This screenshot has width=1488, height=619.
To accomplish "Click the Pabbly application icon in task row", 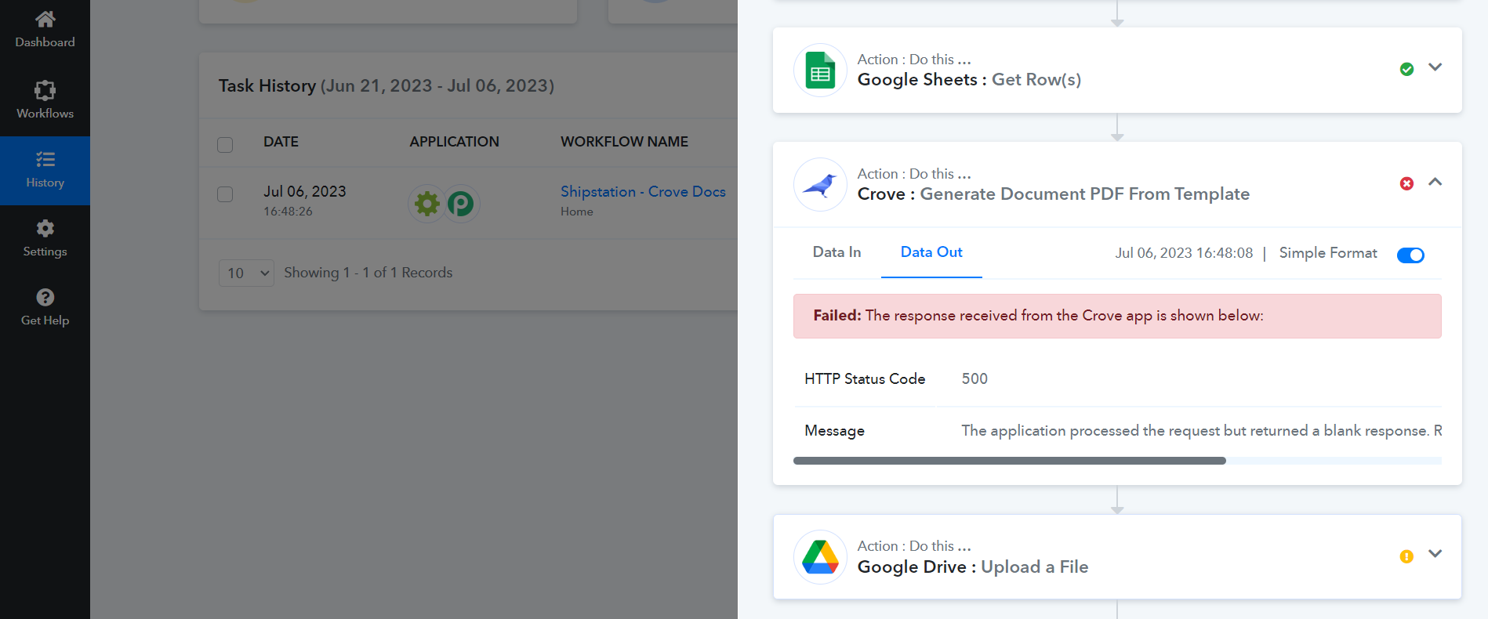I will pyautogui.click(x=461, y=204).
